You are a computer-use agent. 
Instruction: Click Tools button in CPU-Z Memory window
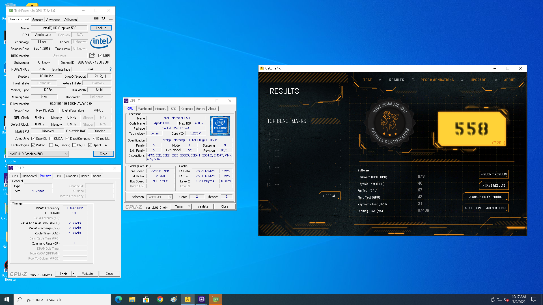(x=63, y=274)
